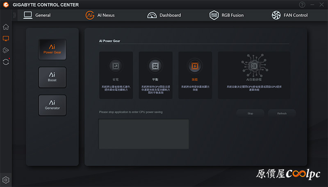
Task: Click the Refresh button
Action: [x=282, y=113]
